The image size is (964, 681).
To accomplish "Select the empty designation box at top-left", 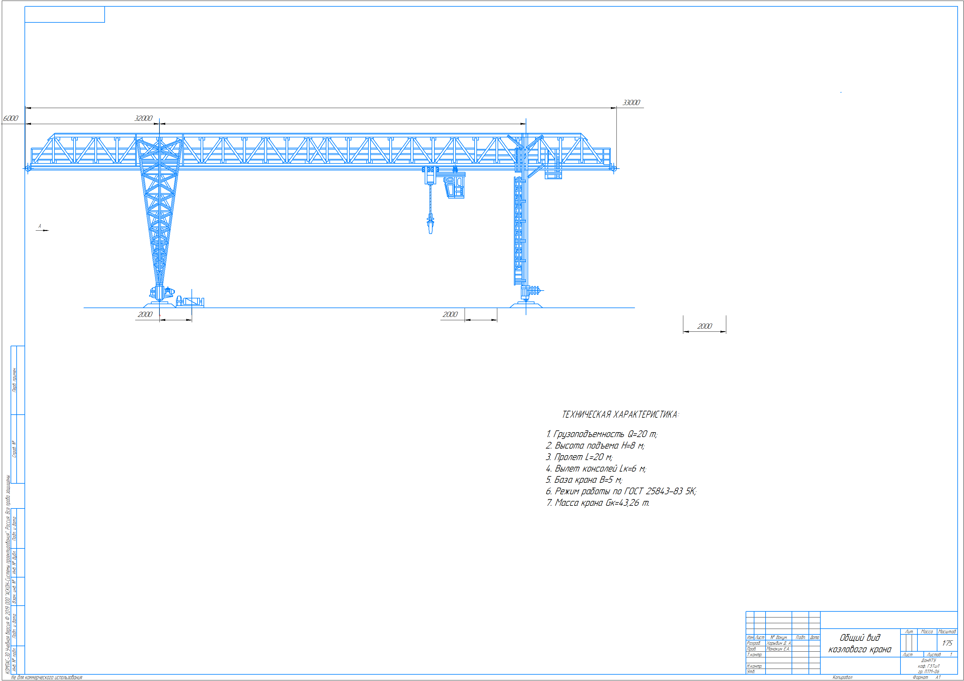I will (x=65, y=14).
